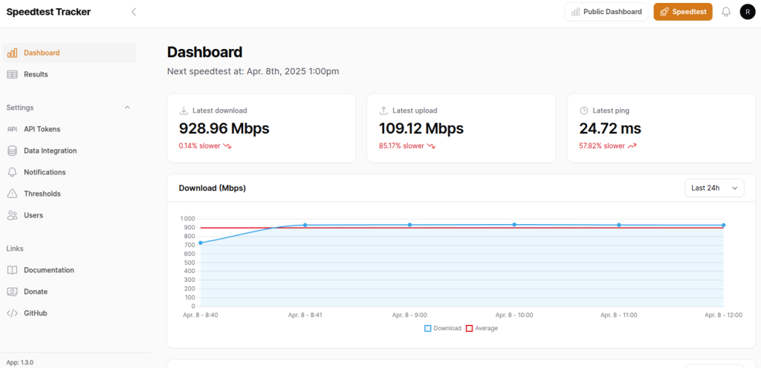Click the Apr. 8 - 12:00 data point
Screen dimensions: 761x368
click(x=723, y=225)
